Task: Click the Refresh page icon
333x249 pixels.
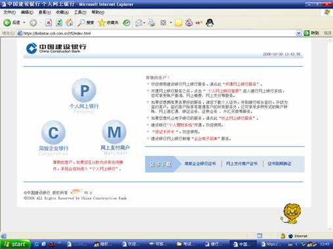Action: coord(59,22)
